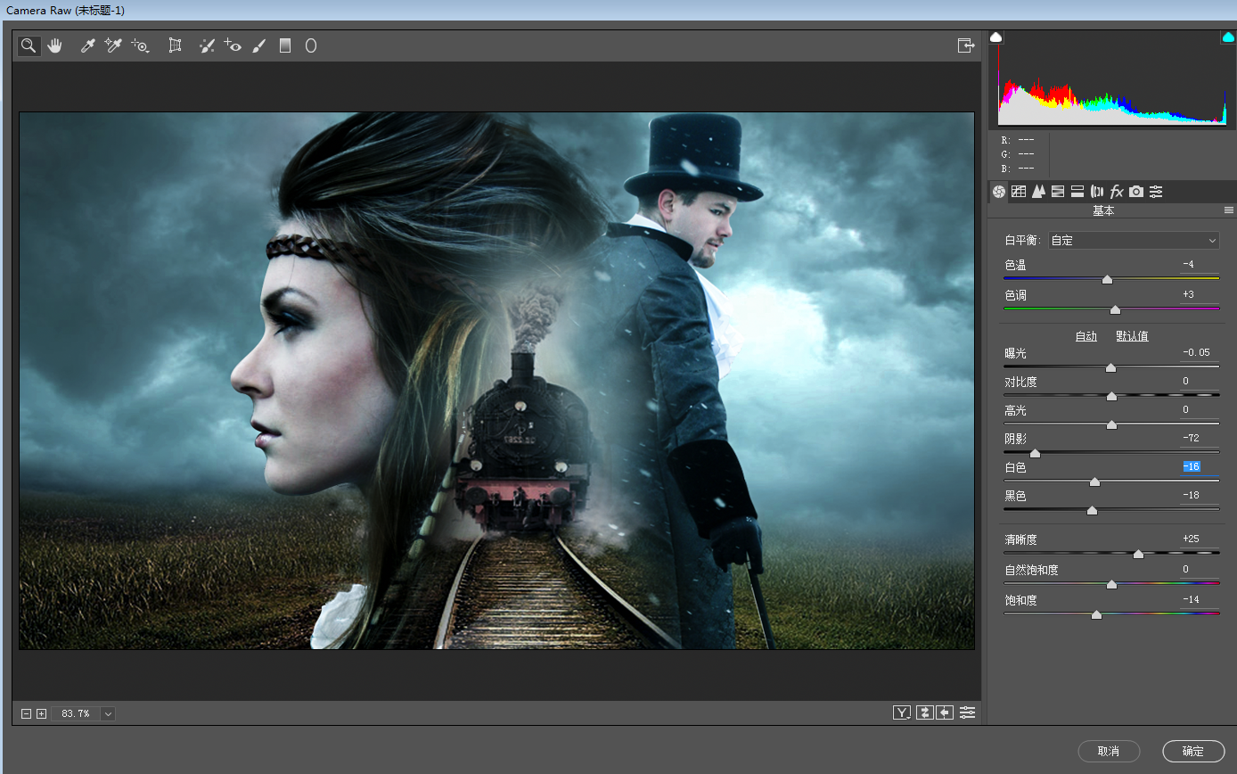Open the fx Effects tab
This screenshot has height=774, width=1237.
point(1117,192)
